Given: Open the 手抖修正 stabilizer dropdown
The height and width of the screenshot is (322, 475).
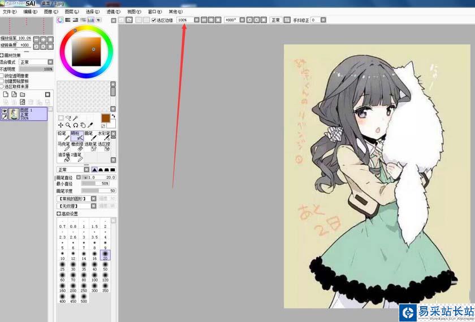Looking at the screenshot, I should click(323, 20).
